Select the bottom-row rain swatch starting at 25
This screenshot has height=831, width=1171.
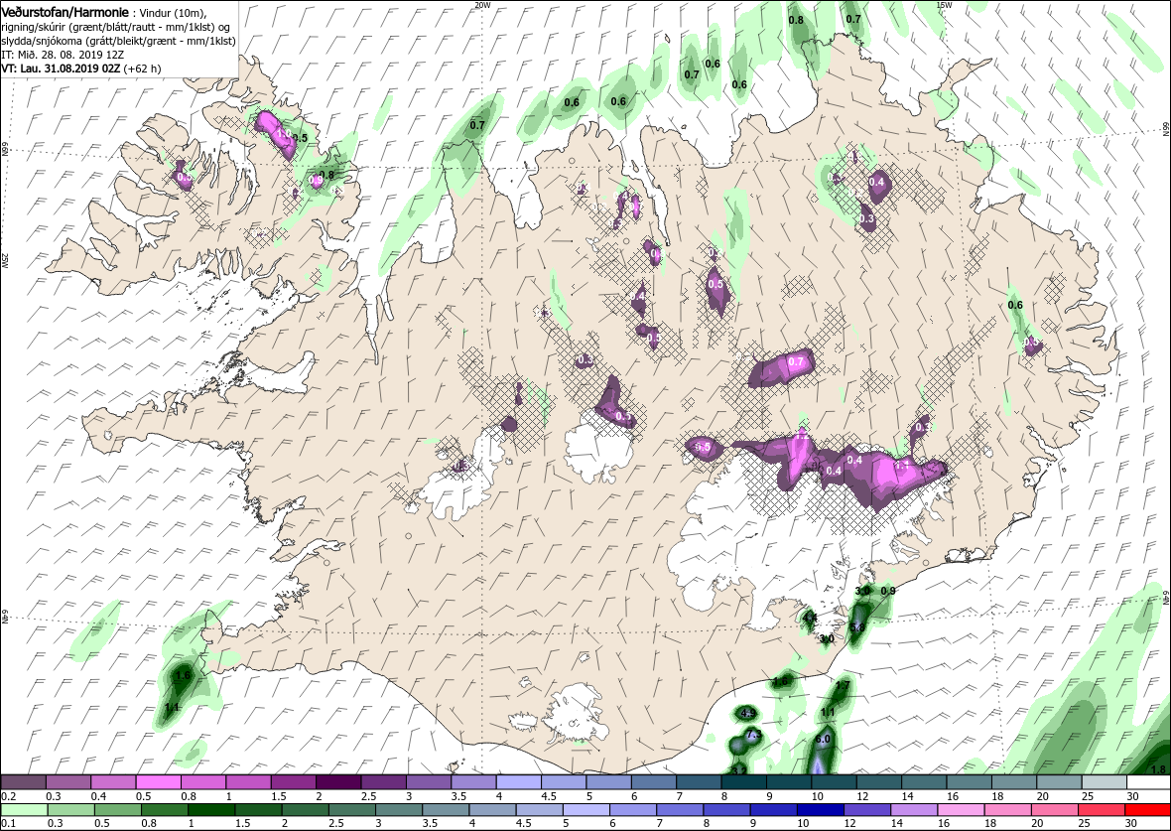(x=1101, y=811)
